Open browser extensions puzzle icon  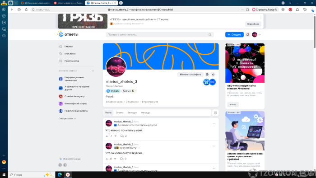(297, 9)
